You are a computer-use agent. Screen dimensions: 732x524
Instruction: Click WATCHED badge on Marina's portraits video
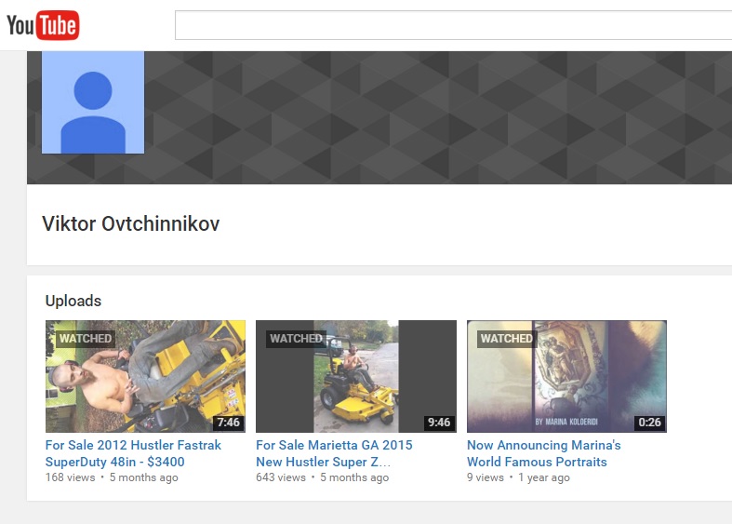point(507,338)
